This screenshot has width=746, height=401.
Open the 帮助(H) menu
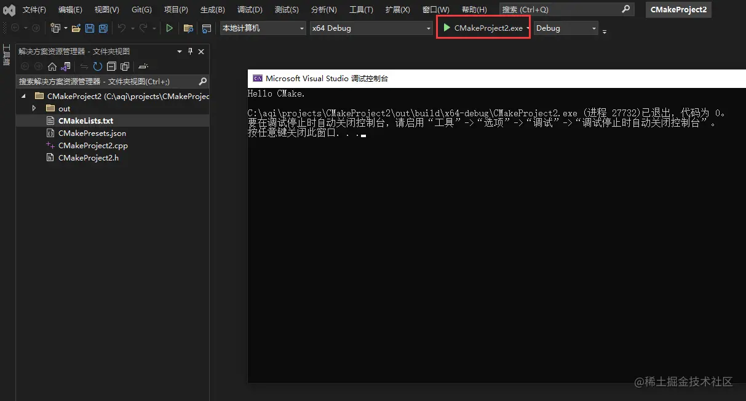pos(474,10)
